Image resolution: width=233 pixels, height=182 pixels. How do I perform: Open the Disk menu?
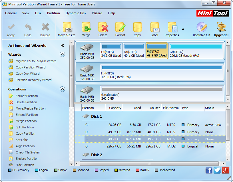[38, 13]
